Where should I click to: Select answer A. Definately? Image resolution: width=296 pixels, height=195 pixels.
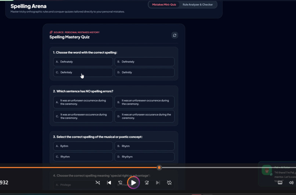click(x=83, y=62)
